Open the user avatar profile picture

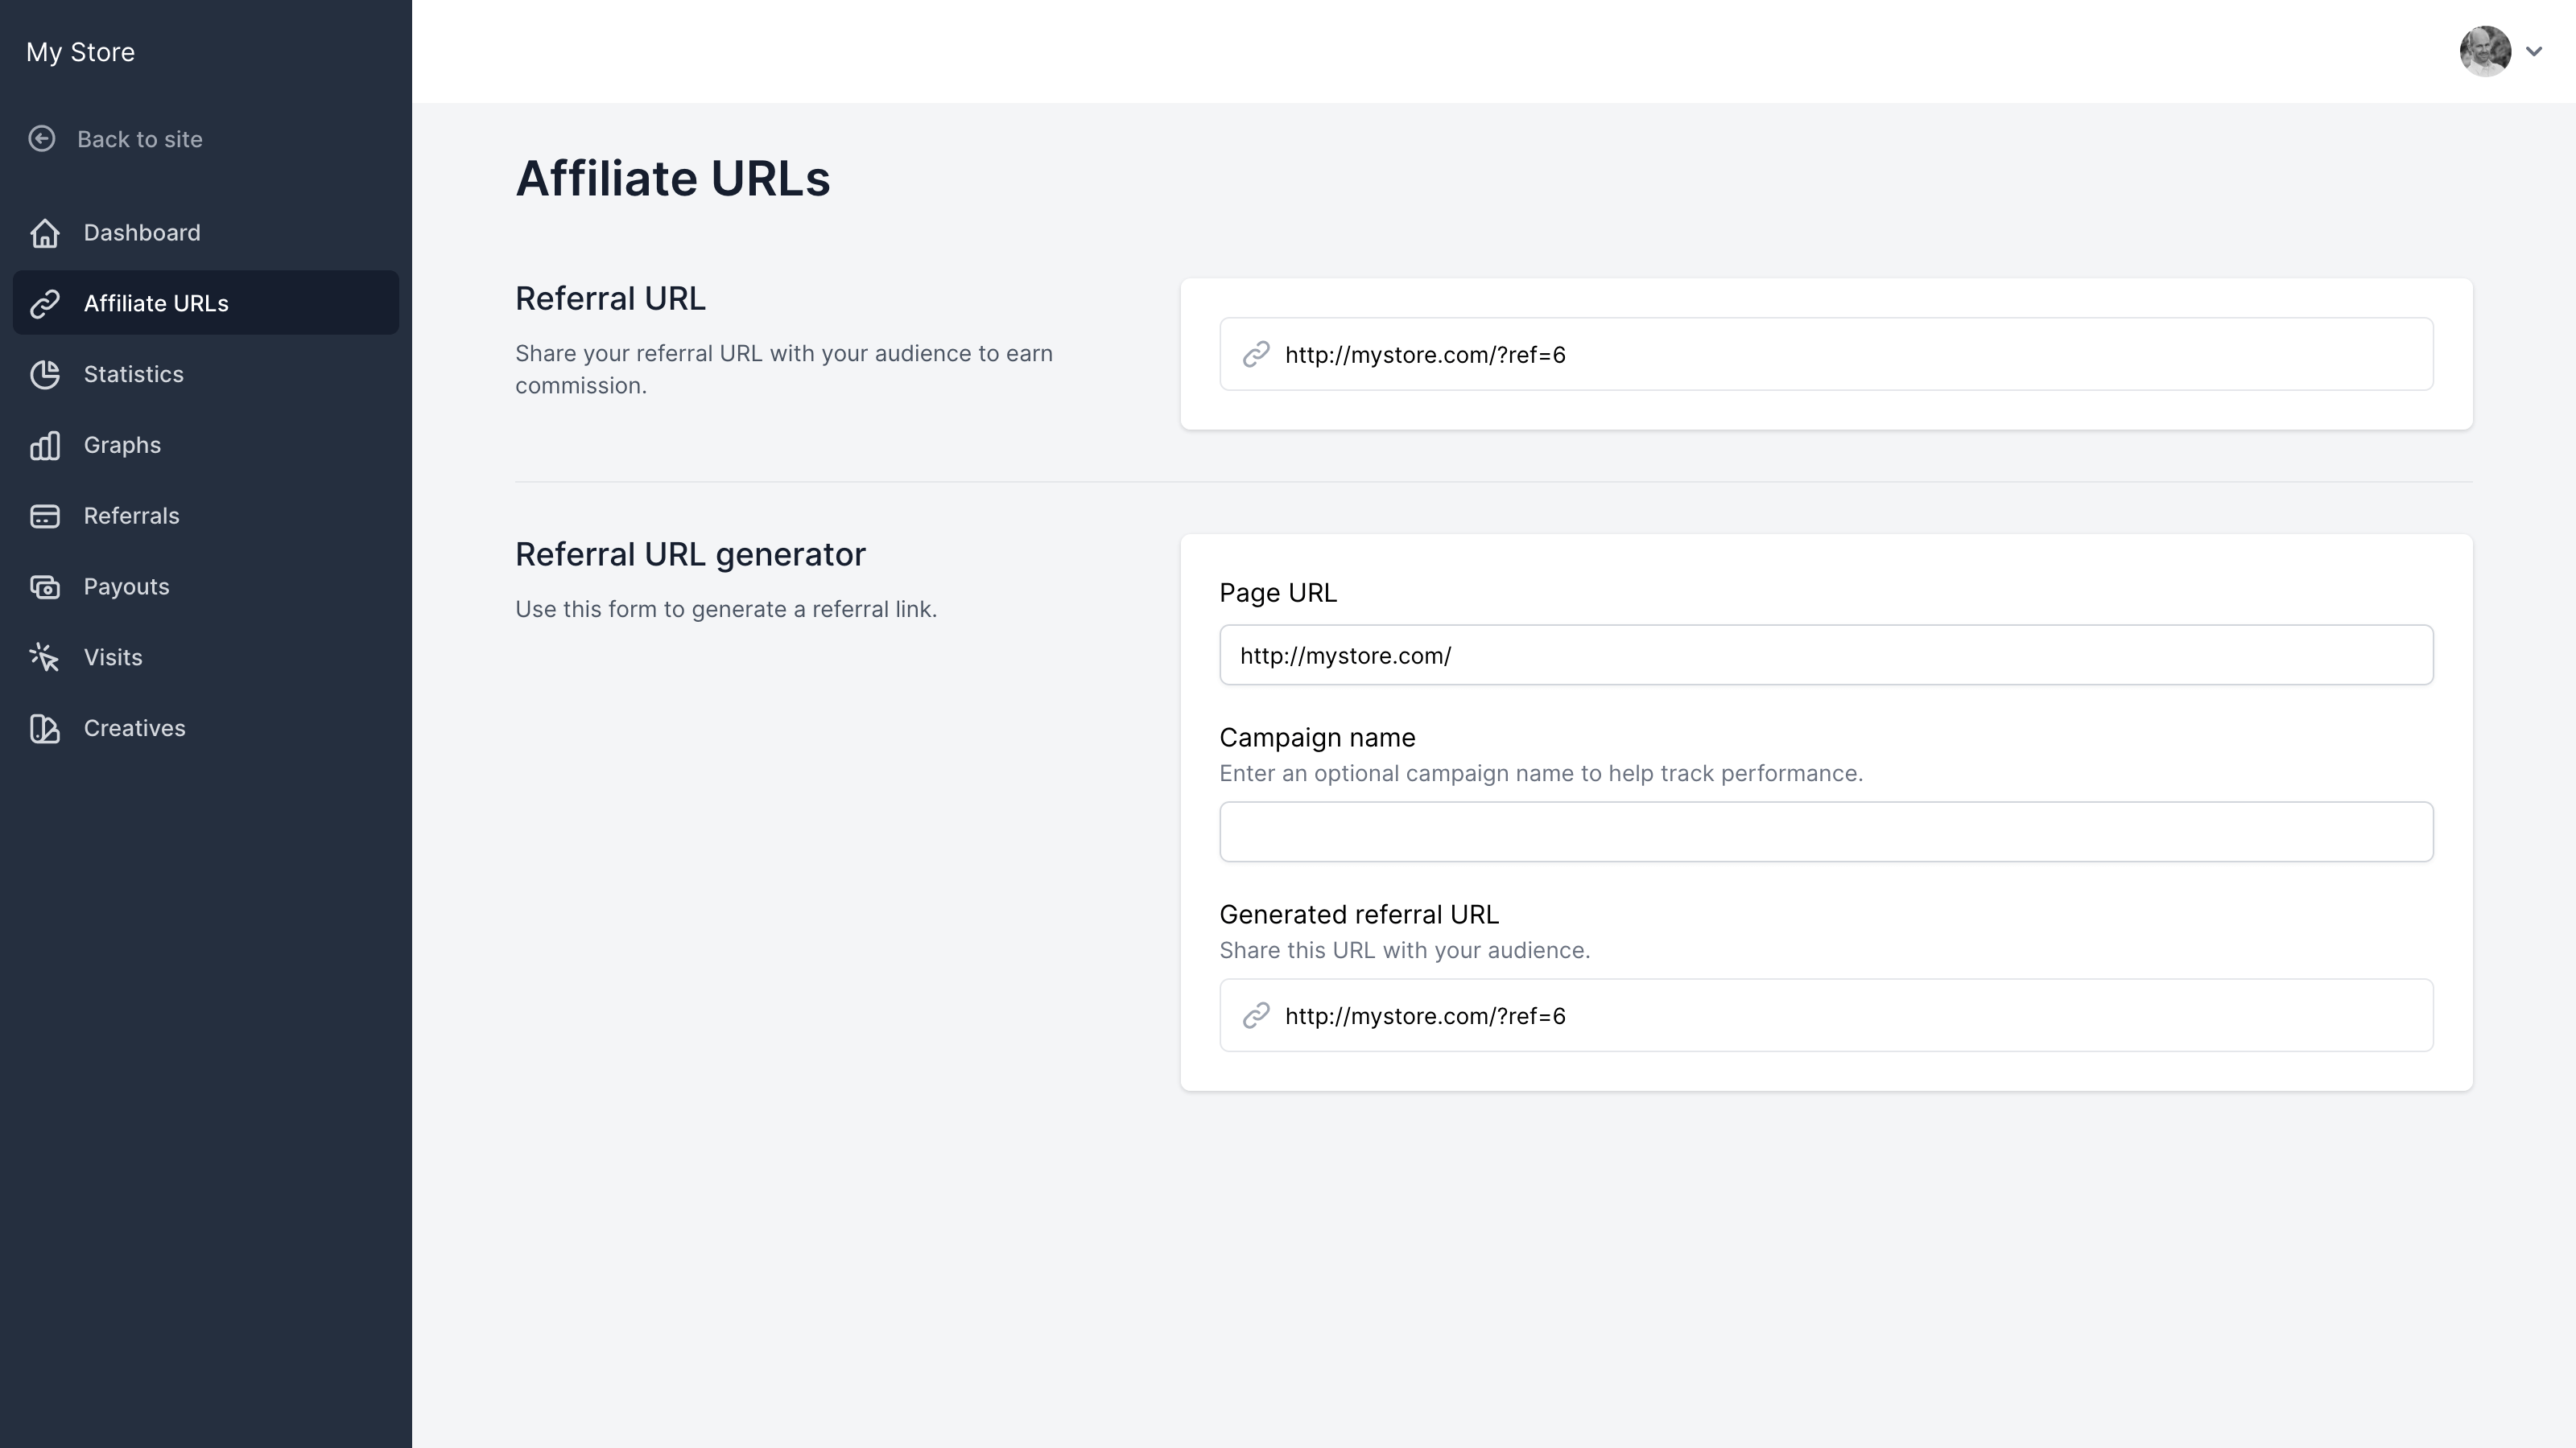coord(2485,51)
